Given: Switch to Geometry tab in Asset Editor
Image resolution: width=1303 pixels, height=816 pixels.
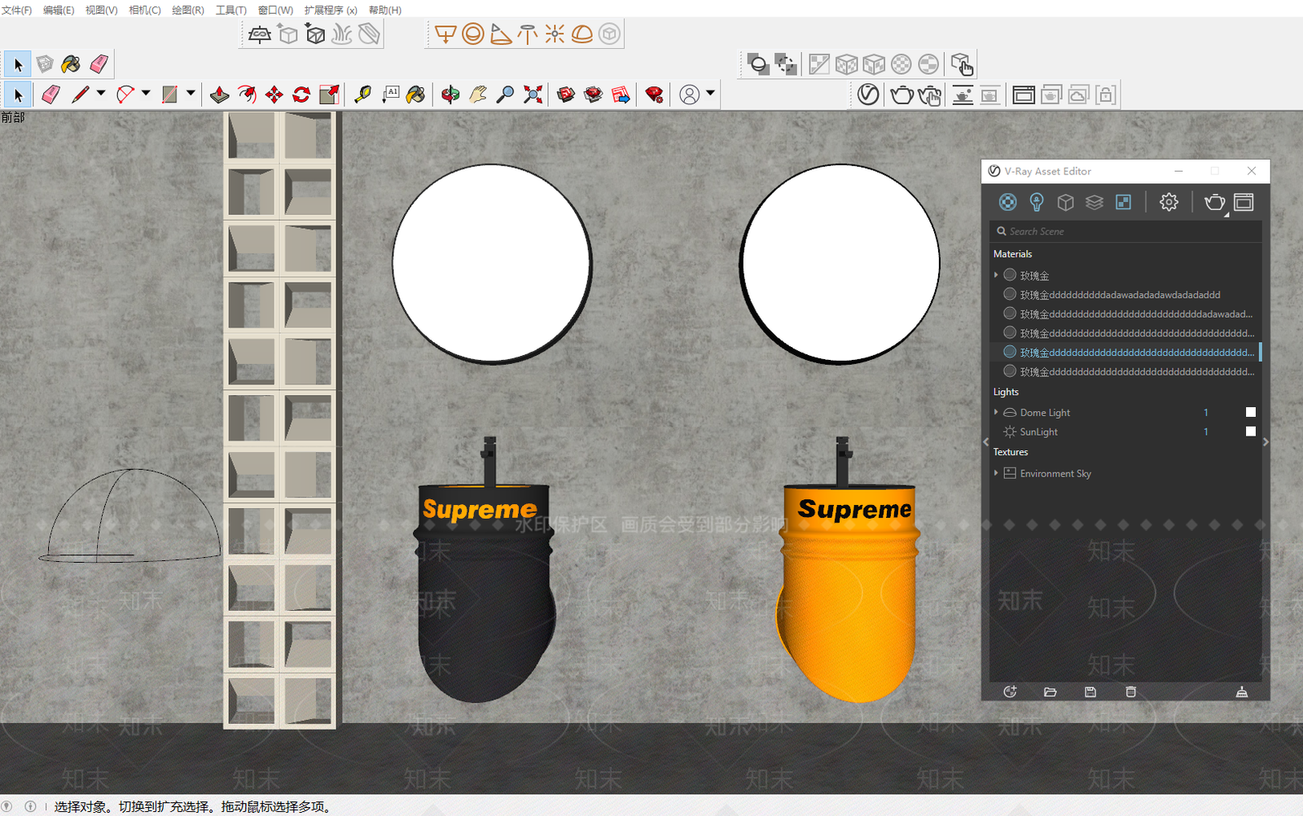Looking at the screenshot, I should (x=1065, y=202).
